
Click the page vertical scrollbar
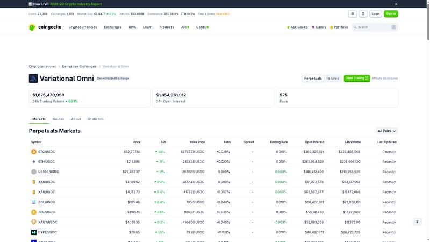(x=428, y=22)
